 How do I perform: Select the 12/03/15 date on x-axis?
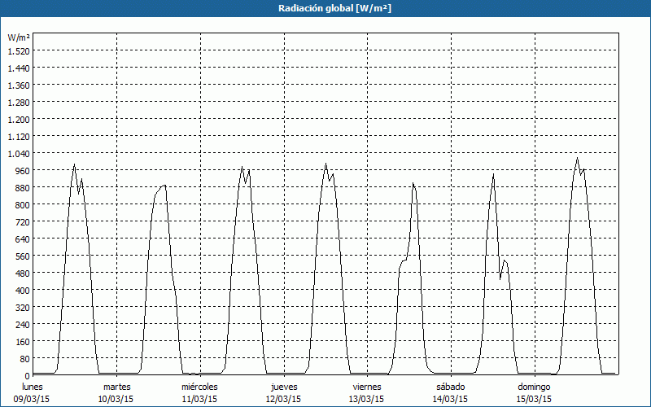click(283, 399)
